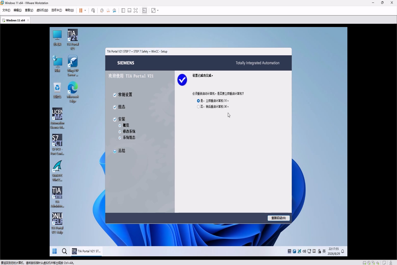Click the VMware message log status icon
This screenshot has width=397, height=265.
384,263
